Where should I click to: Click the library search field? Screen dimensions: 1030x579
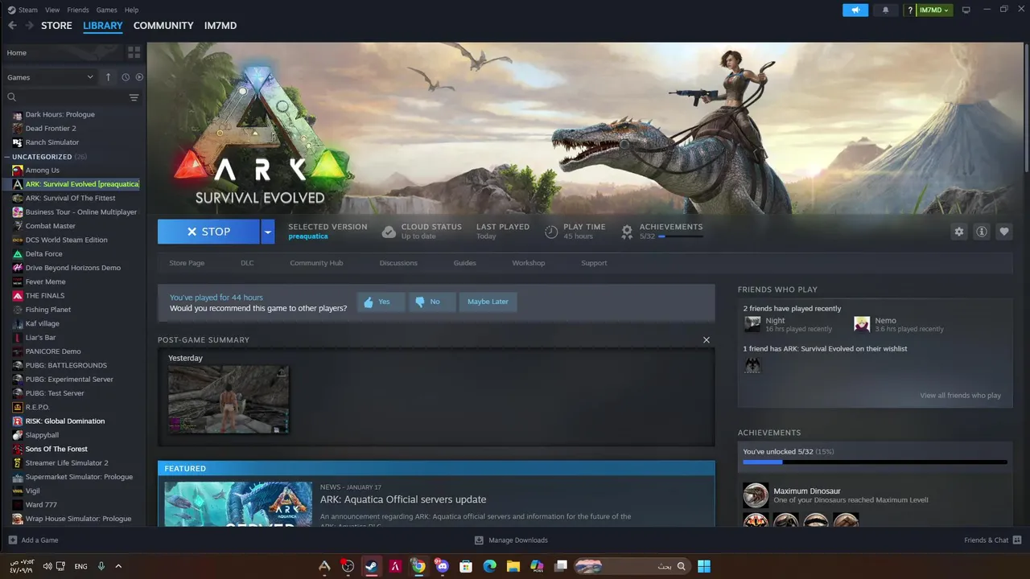pyautogui.click(x=67, y=97)
